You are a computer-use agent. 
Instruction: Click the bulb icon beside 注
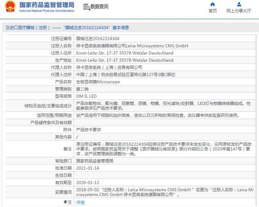coord(65,202)
